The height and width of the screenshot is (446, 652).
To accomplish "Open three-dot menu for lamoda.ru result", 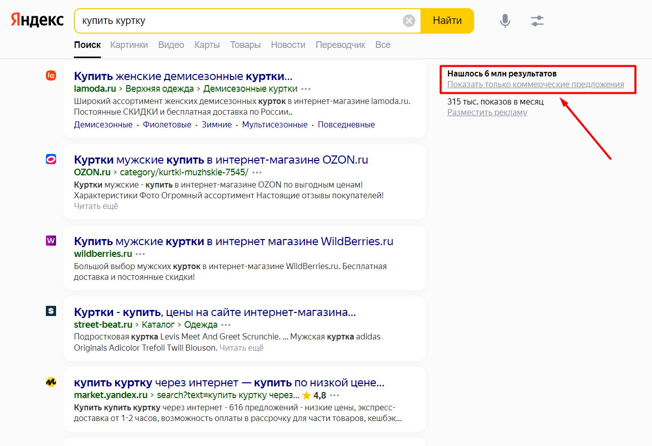I will tap(306, 89).
